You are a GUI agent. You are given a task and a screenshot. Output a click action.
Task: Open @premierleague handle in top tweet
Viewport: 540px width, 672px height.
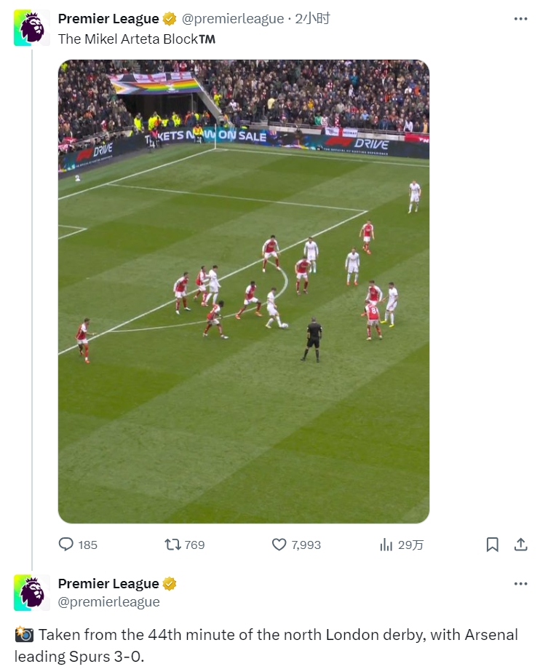[233, 19]
